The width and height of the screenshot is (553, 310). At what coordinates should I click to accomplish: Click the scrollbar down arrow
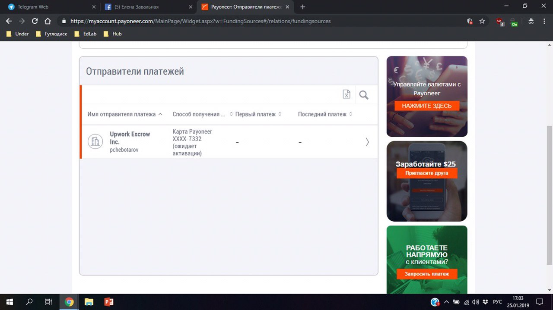[550, 290]
